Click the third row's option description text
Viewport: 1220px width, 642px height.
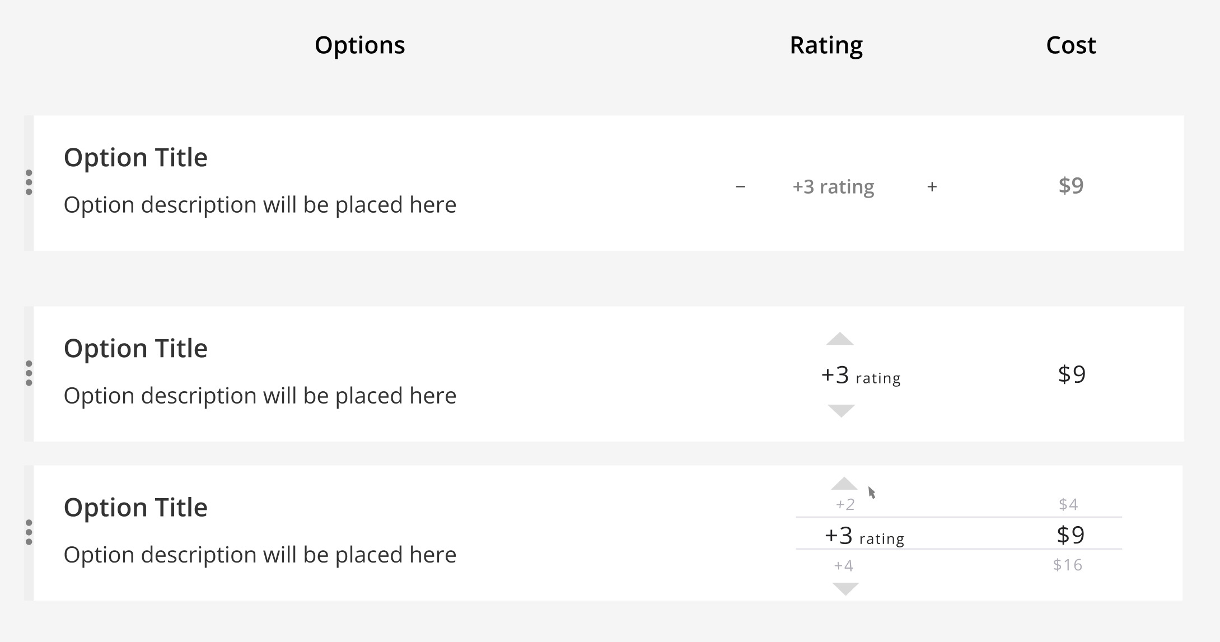(x=260, y=555)
